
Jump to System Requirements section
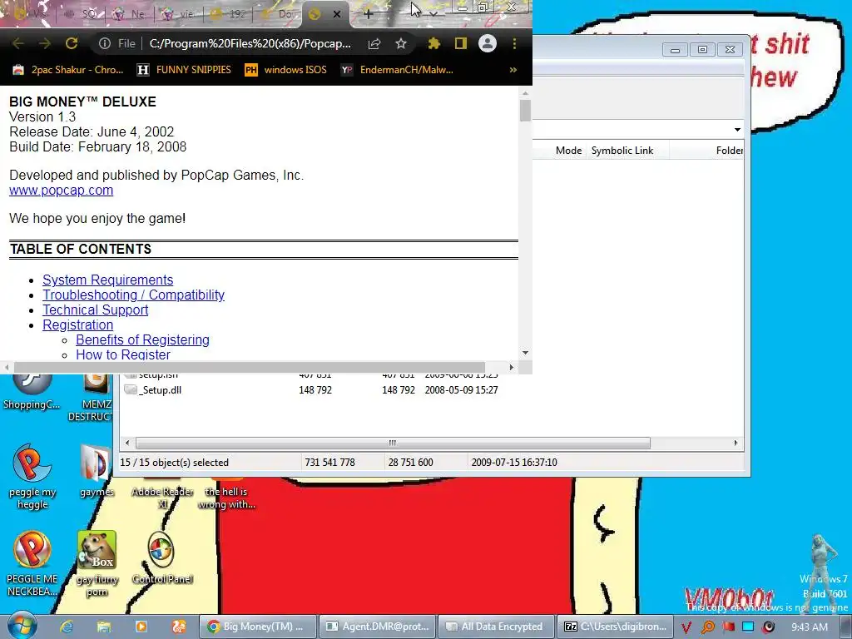click(x=107, y=280)
